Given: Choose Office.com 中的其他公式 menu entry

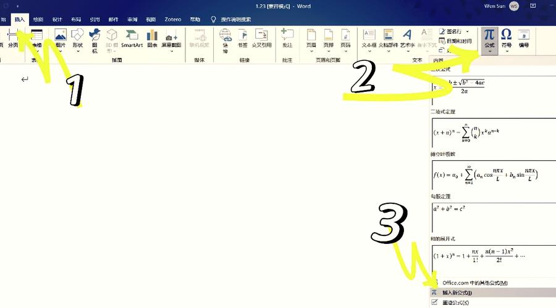Looking at the screenshot, I should [474, 282].
